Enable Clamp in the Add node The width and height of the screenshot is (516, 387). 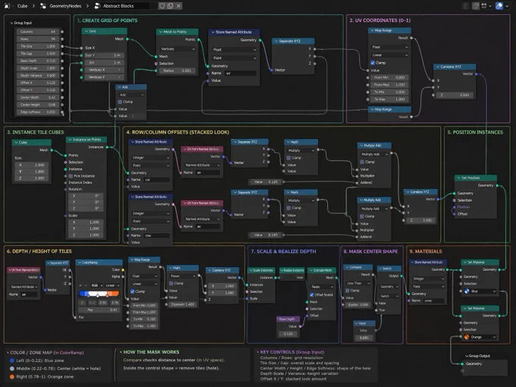point(120,102)
